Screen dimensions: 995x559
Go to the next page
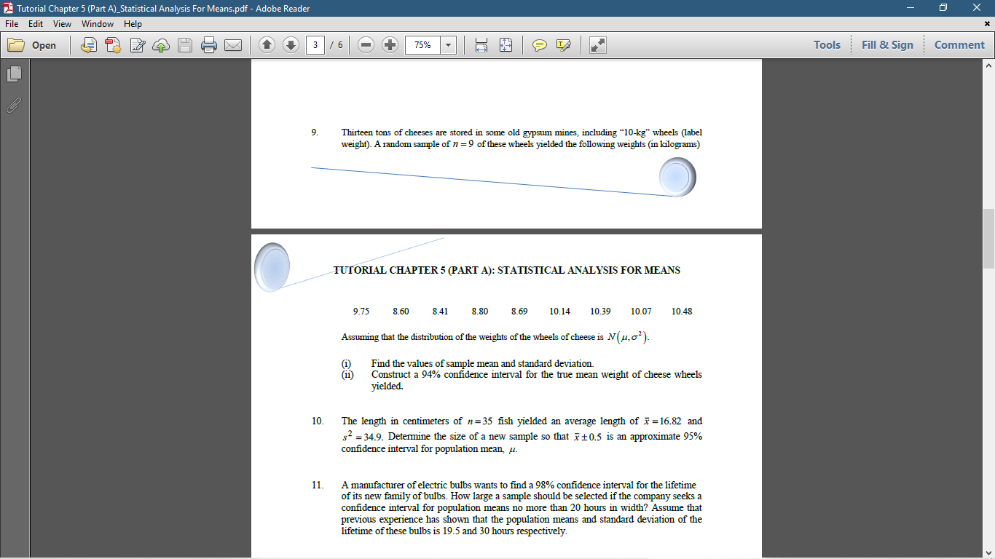(291, 44)
